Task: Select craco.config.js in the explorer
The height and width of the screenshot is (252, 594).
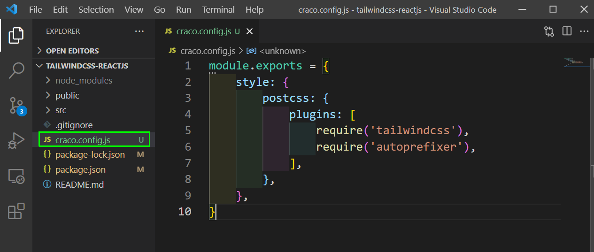Action: tap(93, 140)
